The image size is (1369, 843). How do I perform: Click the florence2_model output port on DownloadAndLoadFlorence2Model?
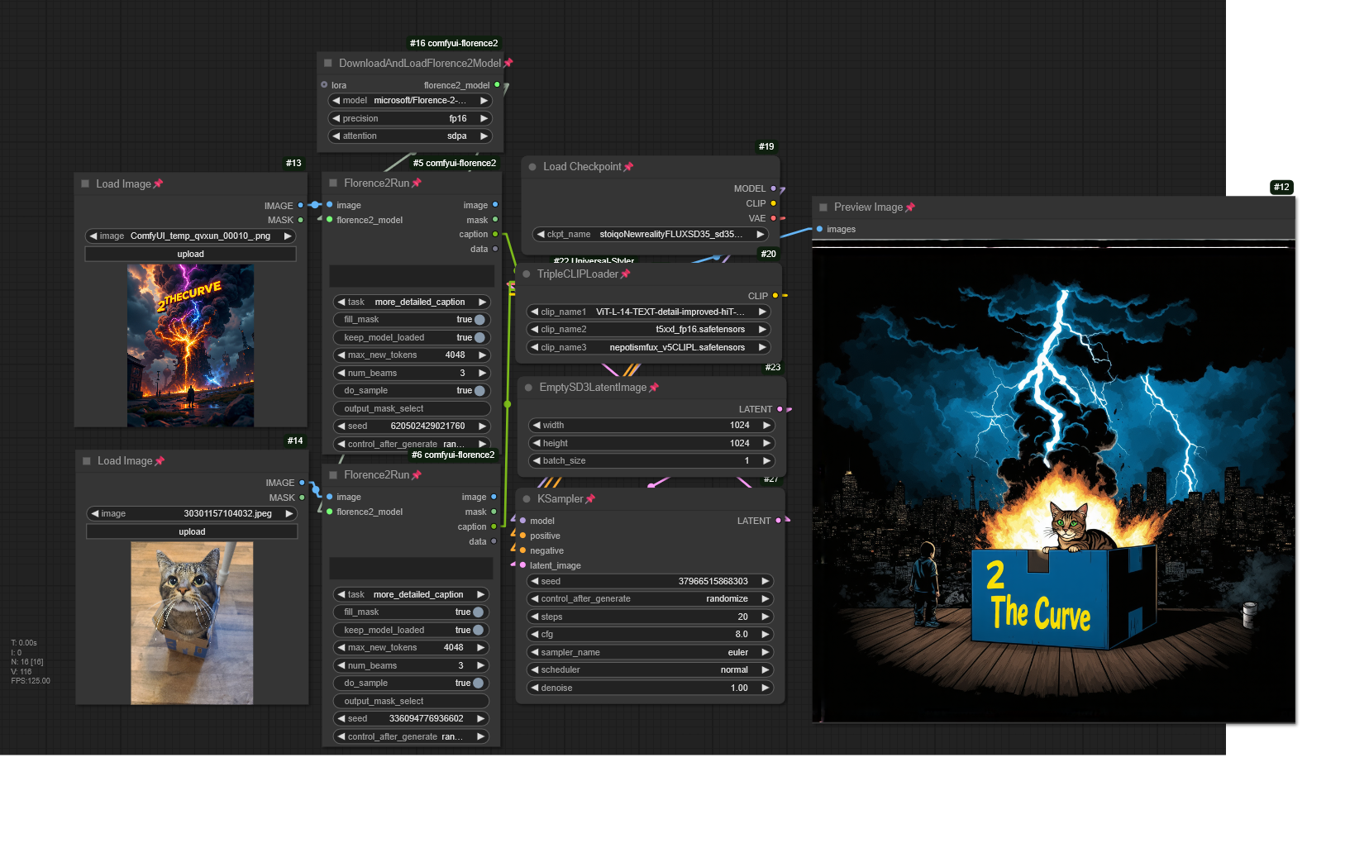pyautogui.click(x=497, y=85)
